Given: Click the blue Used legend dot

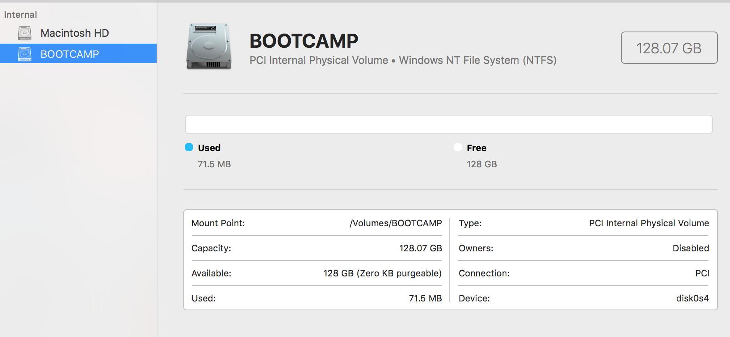Looking at the screenshot, I should click(189, 147).
